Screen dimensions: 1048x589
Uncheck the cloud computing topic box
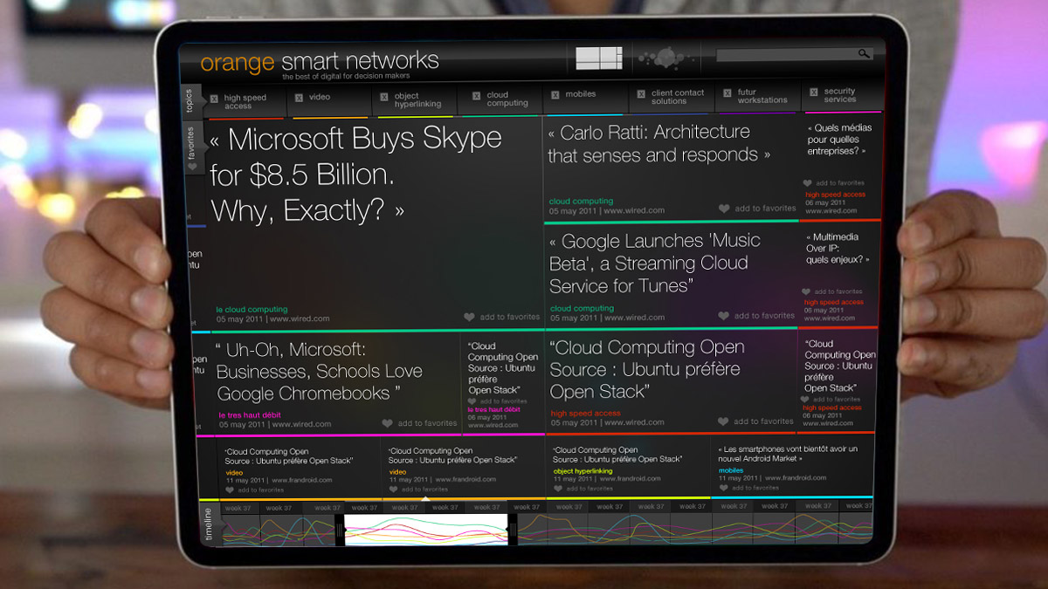click(x=476, y=96)
